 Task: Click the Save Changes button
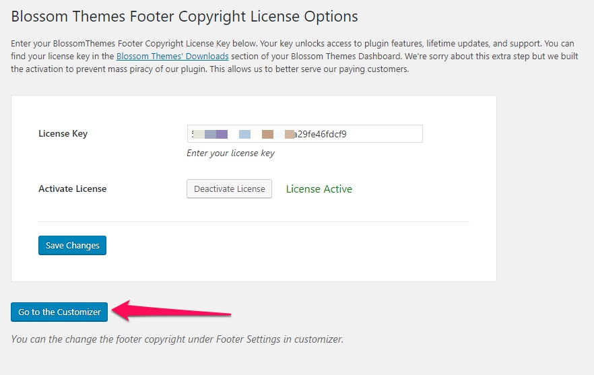[72, 246]
